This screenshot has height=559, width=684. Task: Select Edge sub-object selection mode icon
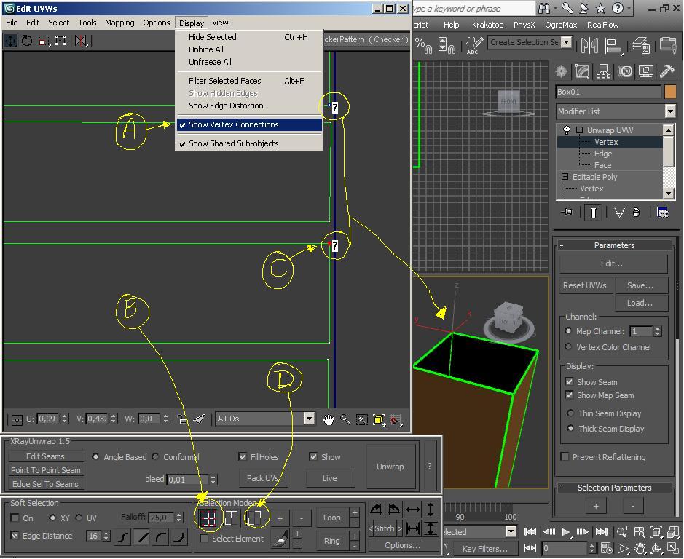coord(231,518)
